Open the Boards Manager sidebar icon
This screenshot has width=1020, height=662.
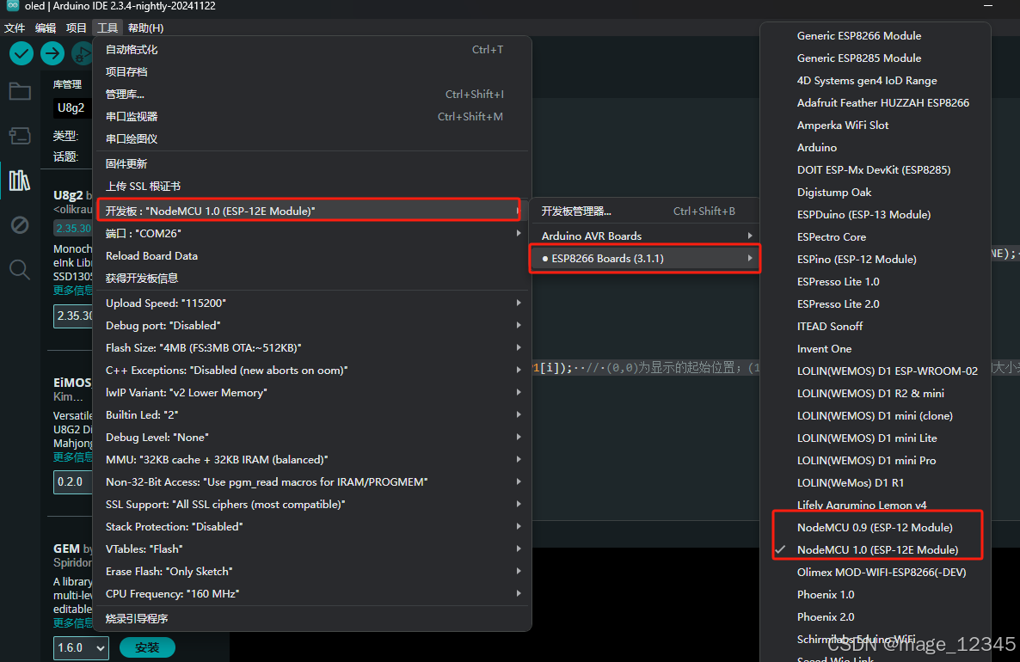click(20, 136)
